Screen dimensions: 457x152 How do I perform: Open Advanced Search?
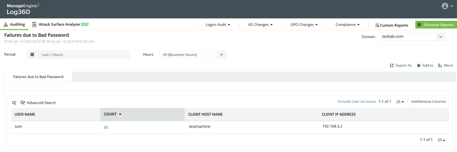(x=38, y=103)
